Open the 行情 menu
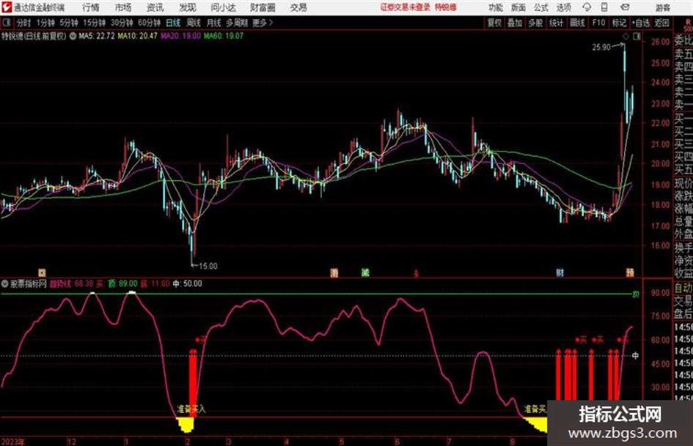The width and height of the screenshot is (693, 446). [91, 7]
